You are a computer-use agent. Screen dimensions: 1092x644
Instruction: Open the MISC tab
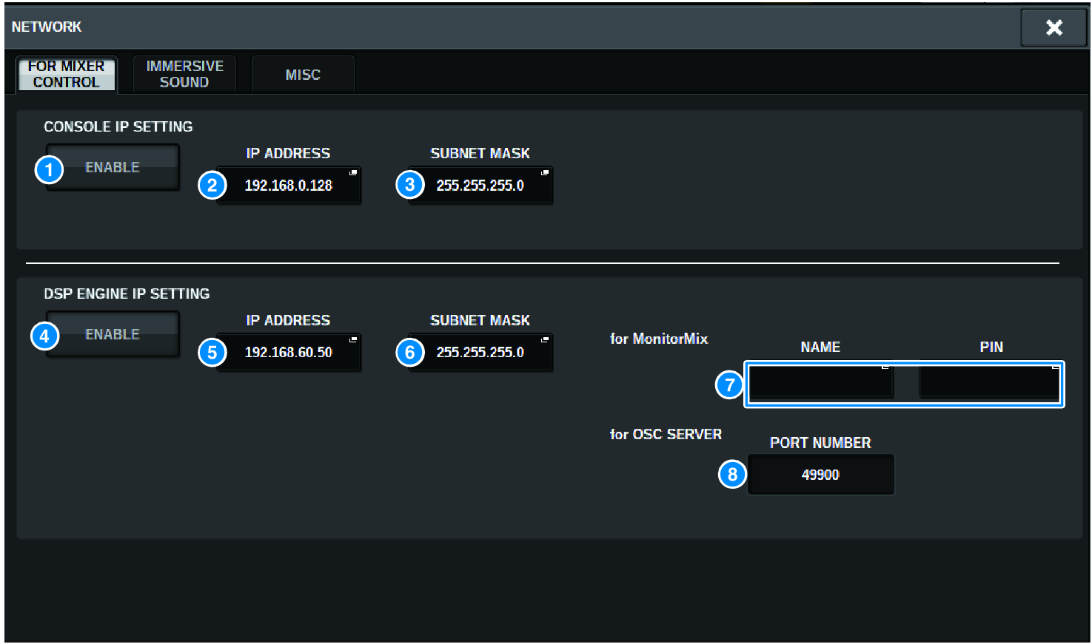[303, 73]
